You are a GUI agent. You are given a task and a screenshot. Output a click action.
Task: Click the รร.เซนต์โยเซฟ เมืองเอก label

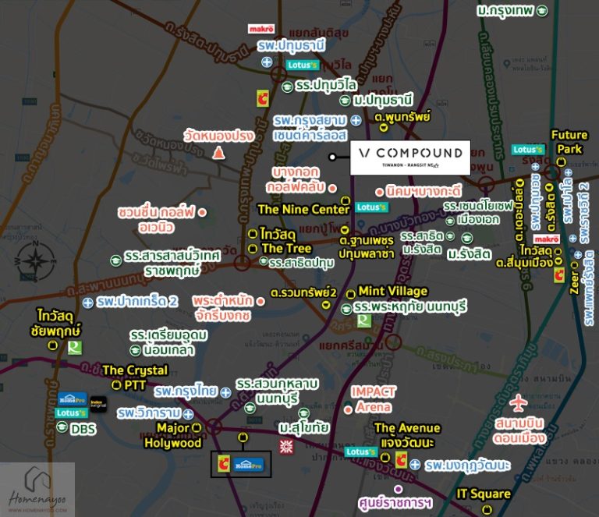click(478, 213)
